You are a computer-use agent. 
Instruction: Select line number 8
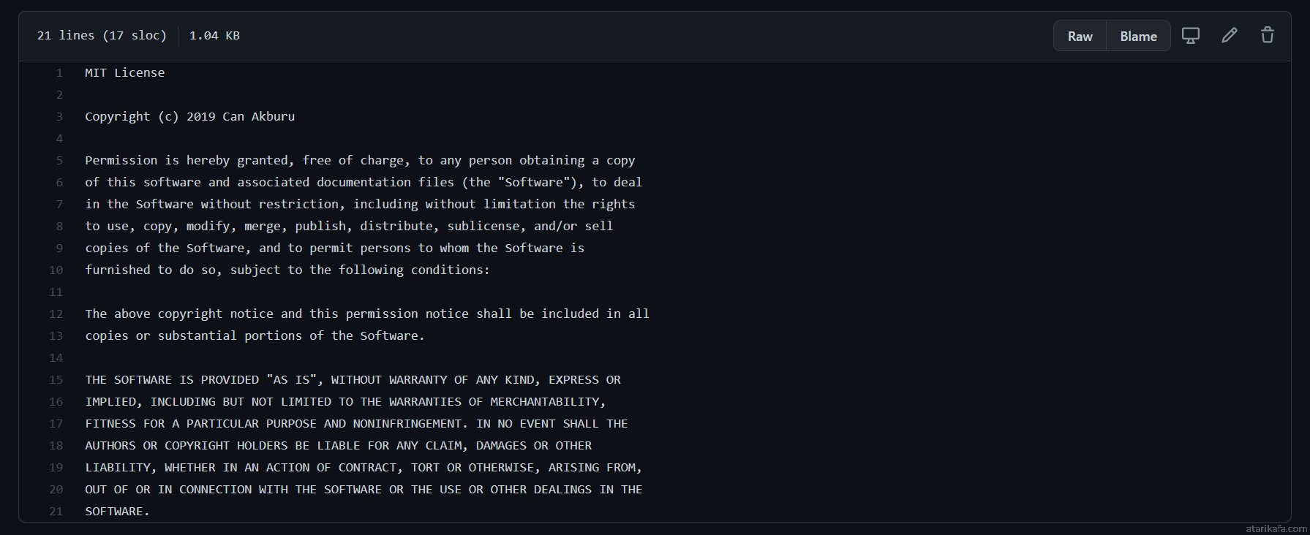click(x=59, y=227)
